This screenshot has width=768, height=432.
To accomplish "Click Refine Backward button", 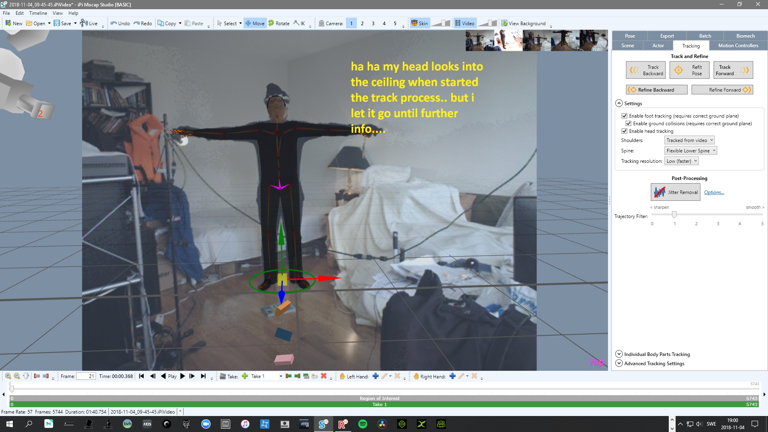I will 656,90.
